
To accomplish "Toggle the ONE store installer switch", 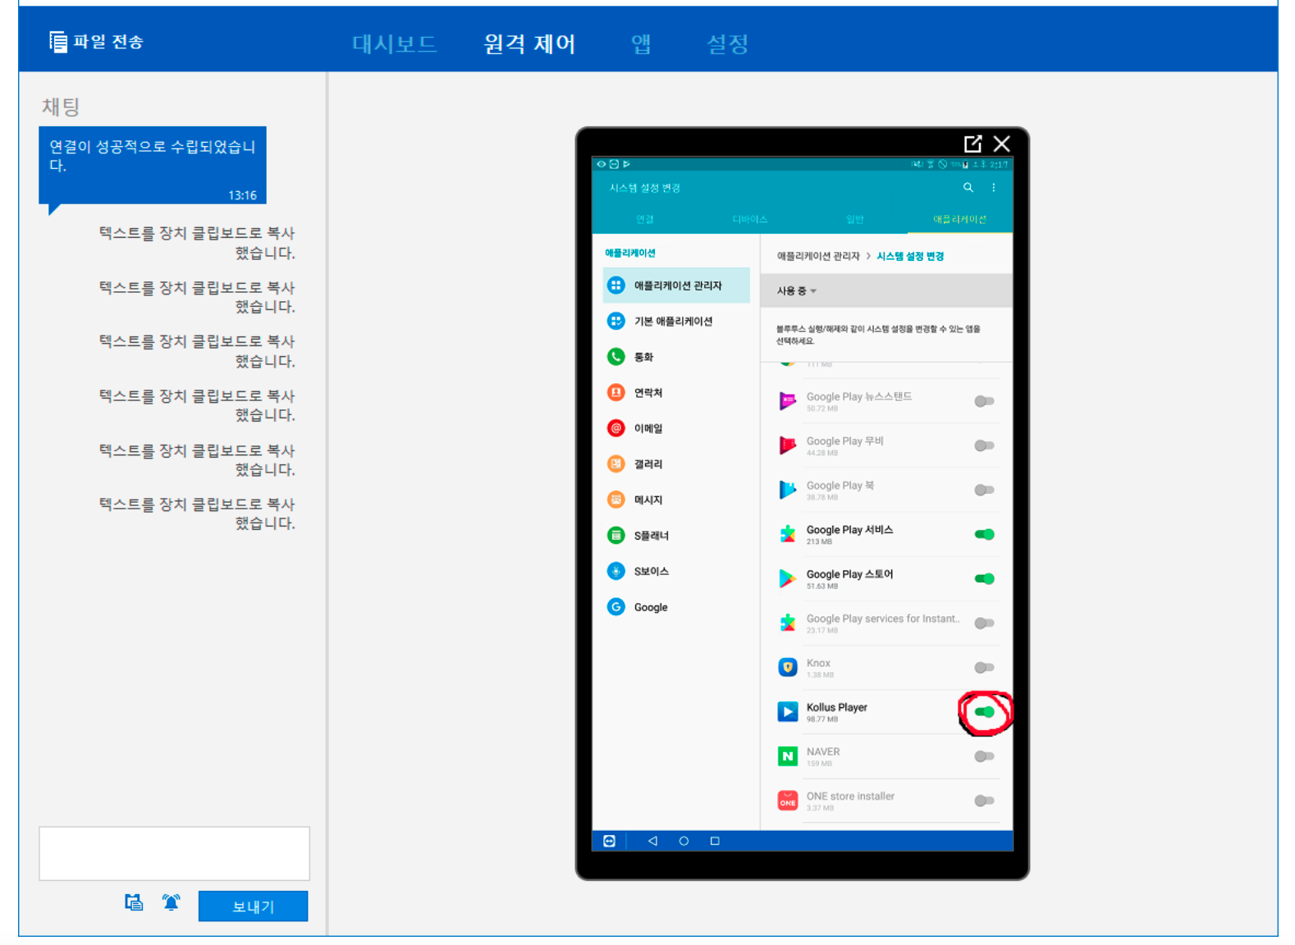I will click(x=984, y=801).
